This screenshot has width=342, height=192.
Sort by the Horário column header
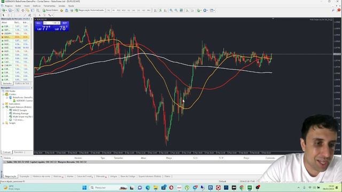point(78,158)
